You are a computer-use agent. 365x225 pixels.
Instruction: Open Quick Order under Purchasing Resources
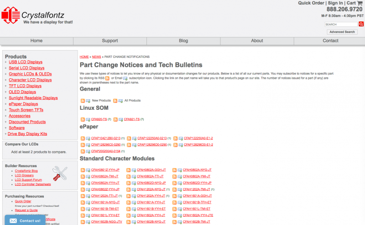pyautogui.click(x=23, y=201)
